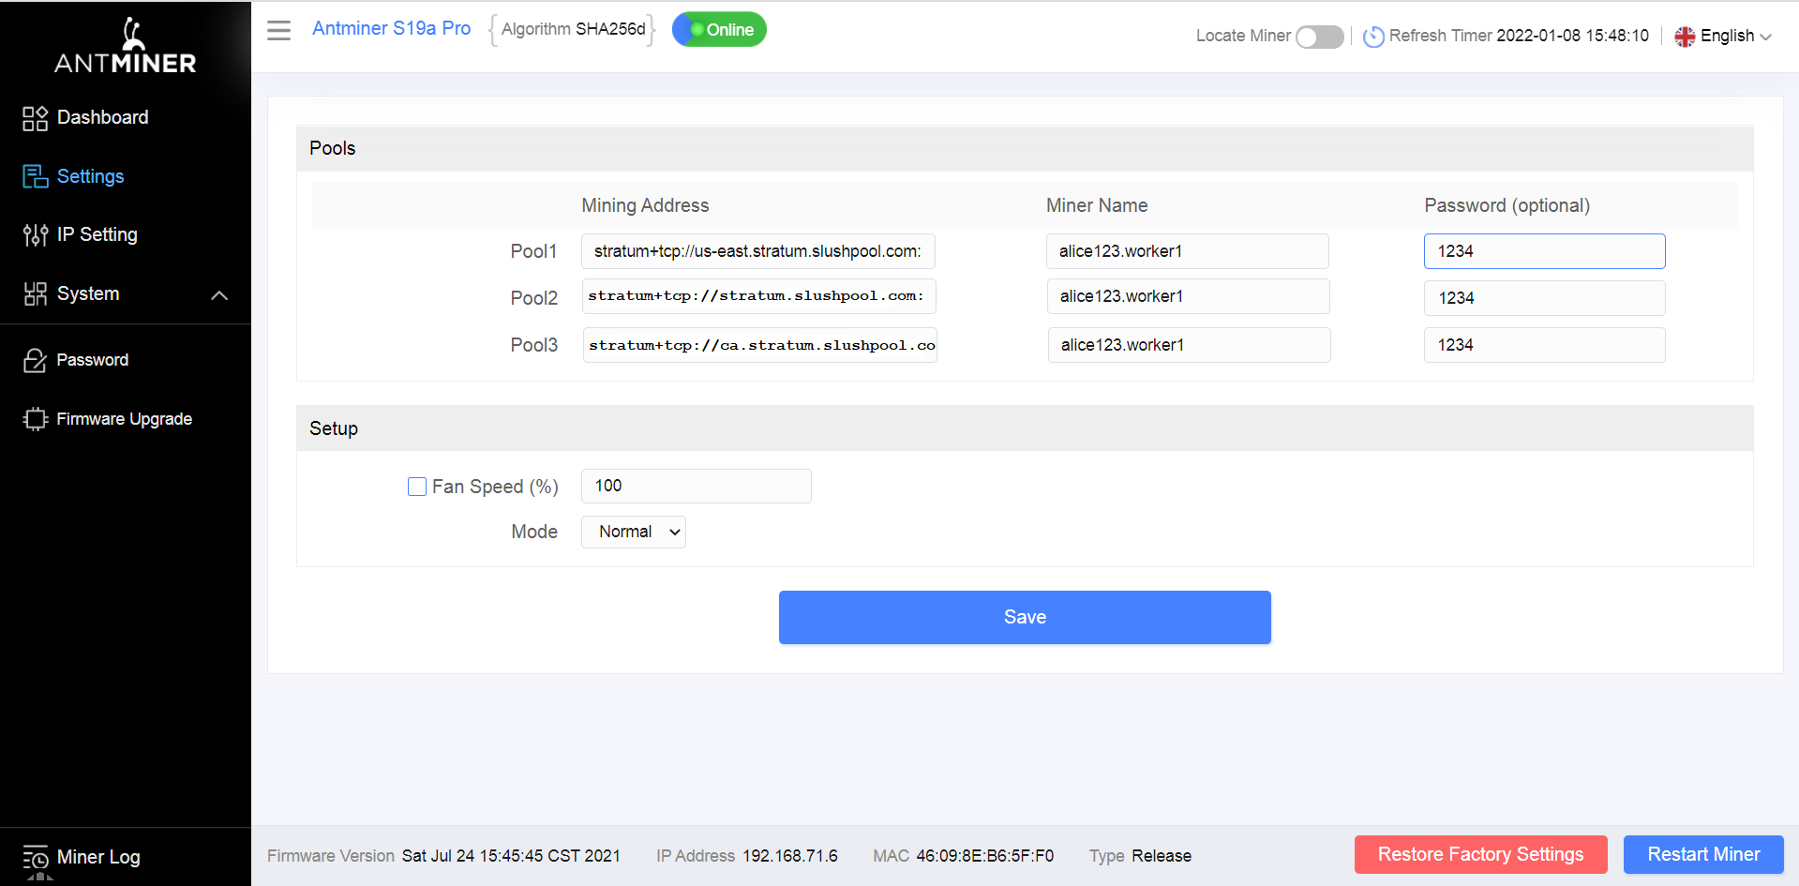Toggle the Locate Miner switch
Screen dimensions: 1799x886
coord(1319,37)
